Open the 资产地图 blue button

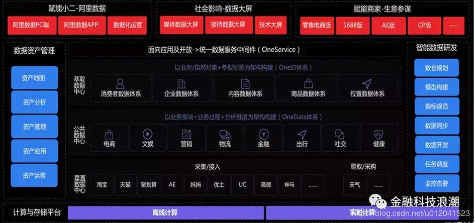click(x=34, y=78)
